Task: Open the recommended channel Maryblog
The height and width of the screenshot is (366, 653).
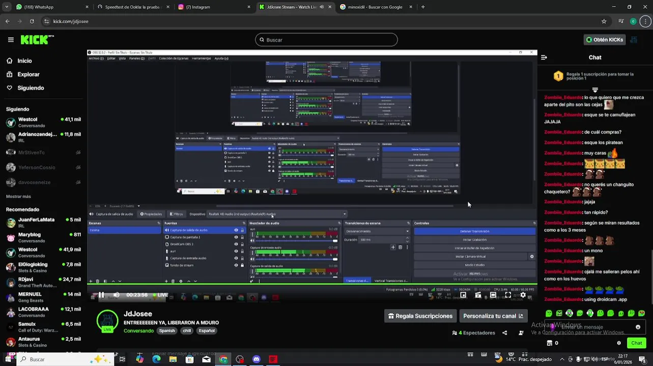Action: (x=43, y=237)
